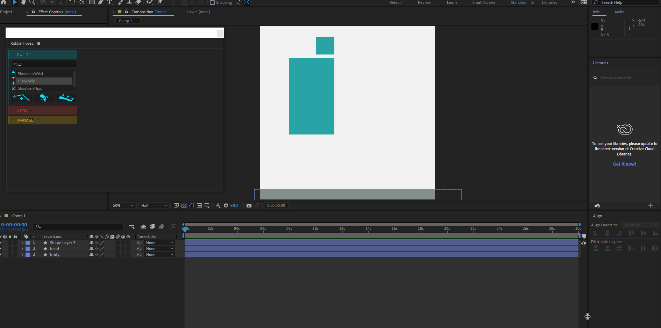Select the Rotation tool

click(72, 2)
